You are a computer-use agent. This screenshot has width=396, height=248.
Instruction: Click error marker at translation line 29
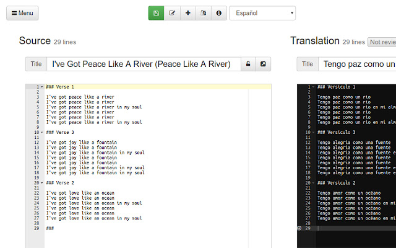(x=300, y=228)
